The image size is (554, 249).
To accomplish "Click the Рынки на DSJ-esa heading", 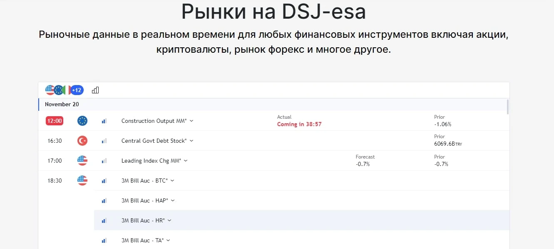I will point(273,12).
